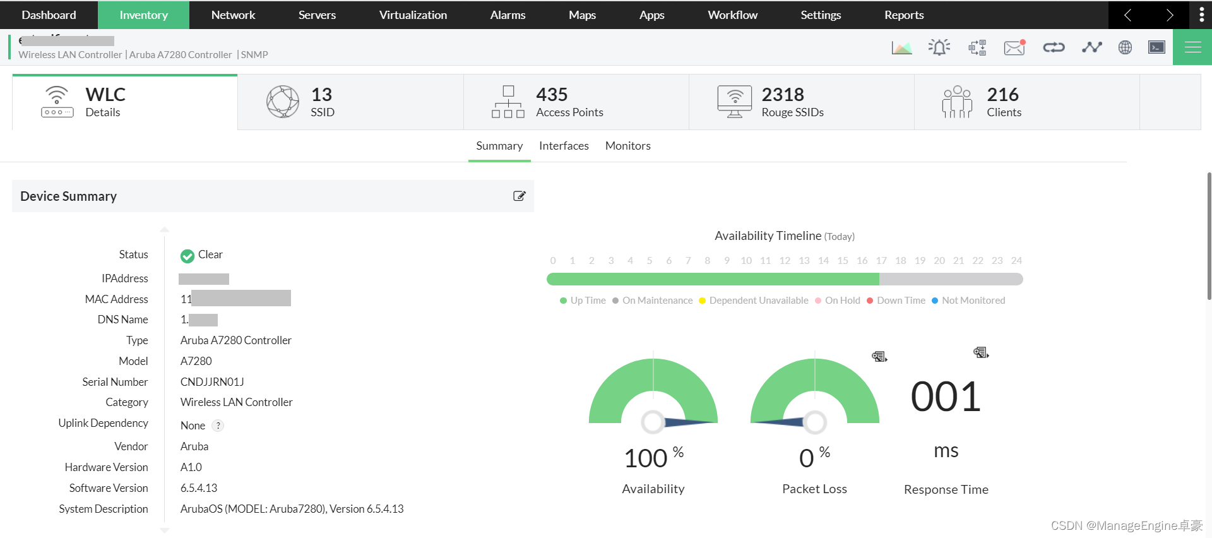The height and width of the screenshot is (538, 1212).
Task: Click the Model value A7280
Action: pyautogui.click(x=196, y=361)
